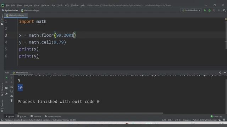Open the Edit menu
Screen dimensions: 227x127
pyautogui.click(x=13, y=5)
